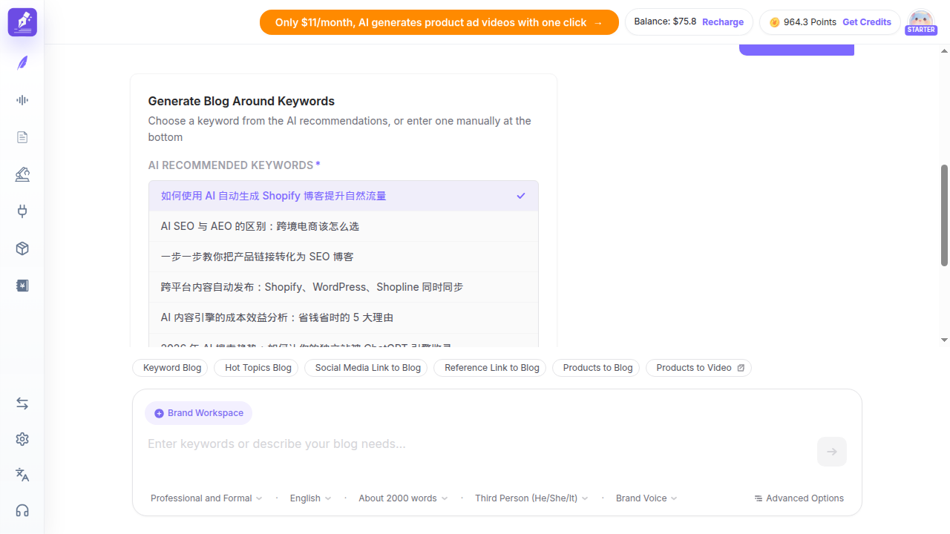Screen dimensions: 950x534
Task: Select keyword about 产品链接转化为 SEO 博客
Action: (344, 257)
